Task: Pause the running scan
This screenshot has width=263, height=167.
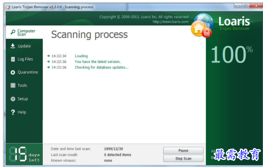Action: point(183,150)
